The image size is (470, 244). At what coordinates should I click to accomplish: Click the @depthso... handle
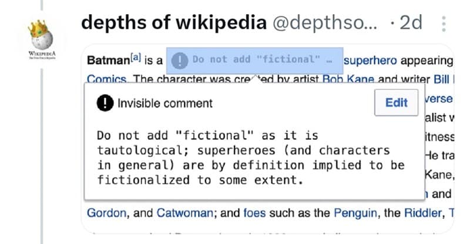pos(325,22)
